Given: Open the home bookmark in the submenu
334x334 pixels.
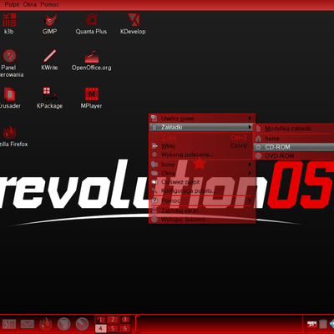Looking at the screenshot, I should 294,139.
